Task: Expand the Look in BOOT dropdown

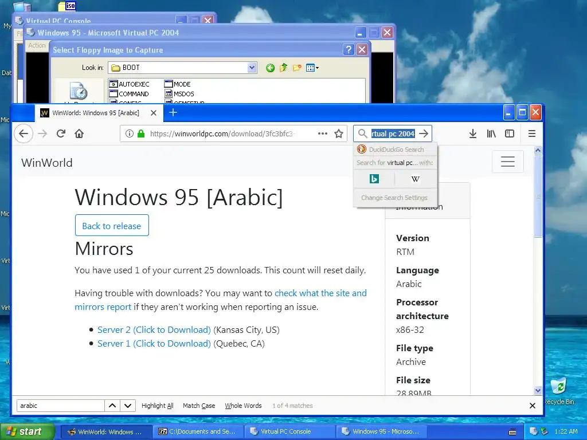Action: [252, 68]
